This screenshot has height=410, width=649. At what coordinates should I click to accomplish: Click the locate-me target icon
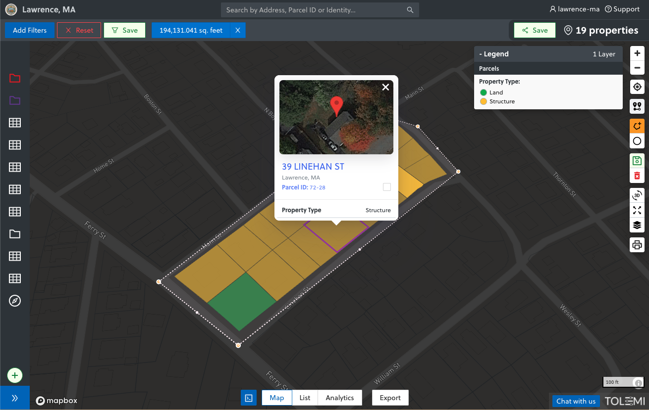tap(637, 87)
